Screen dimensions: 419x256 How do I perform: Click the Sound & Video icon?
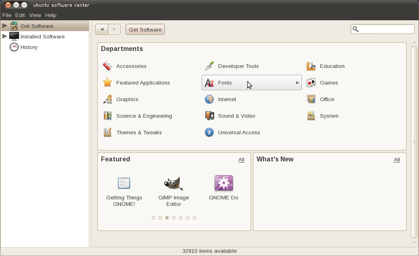point(209,116)
